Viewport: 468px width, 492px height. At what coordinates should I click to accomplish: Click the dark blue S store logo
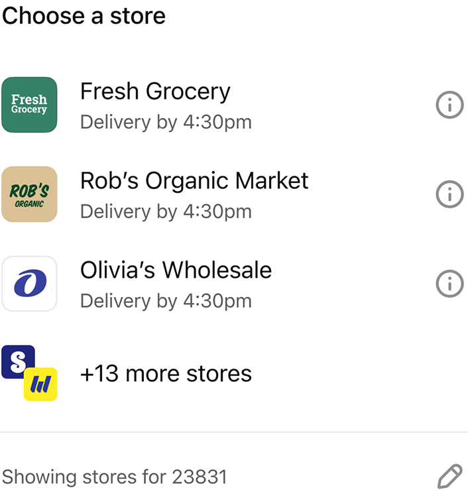pos(17,362)
